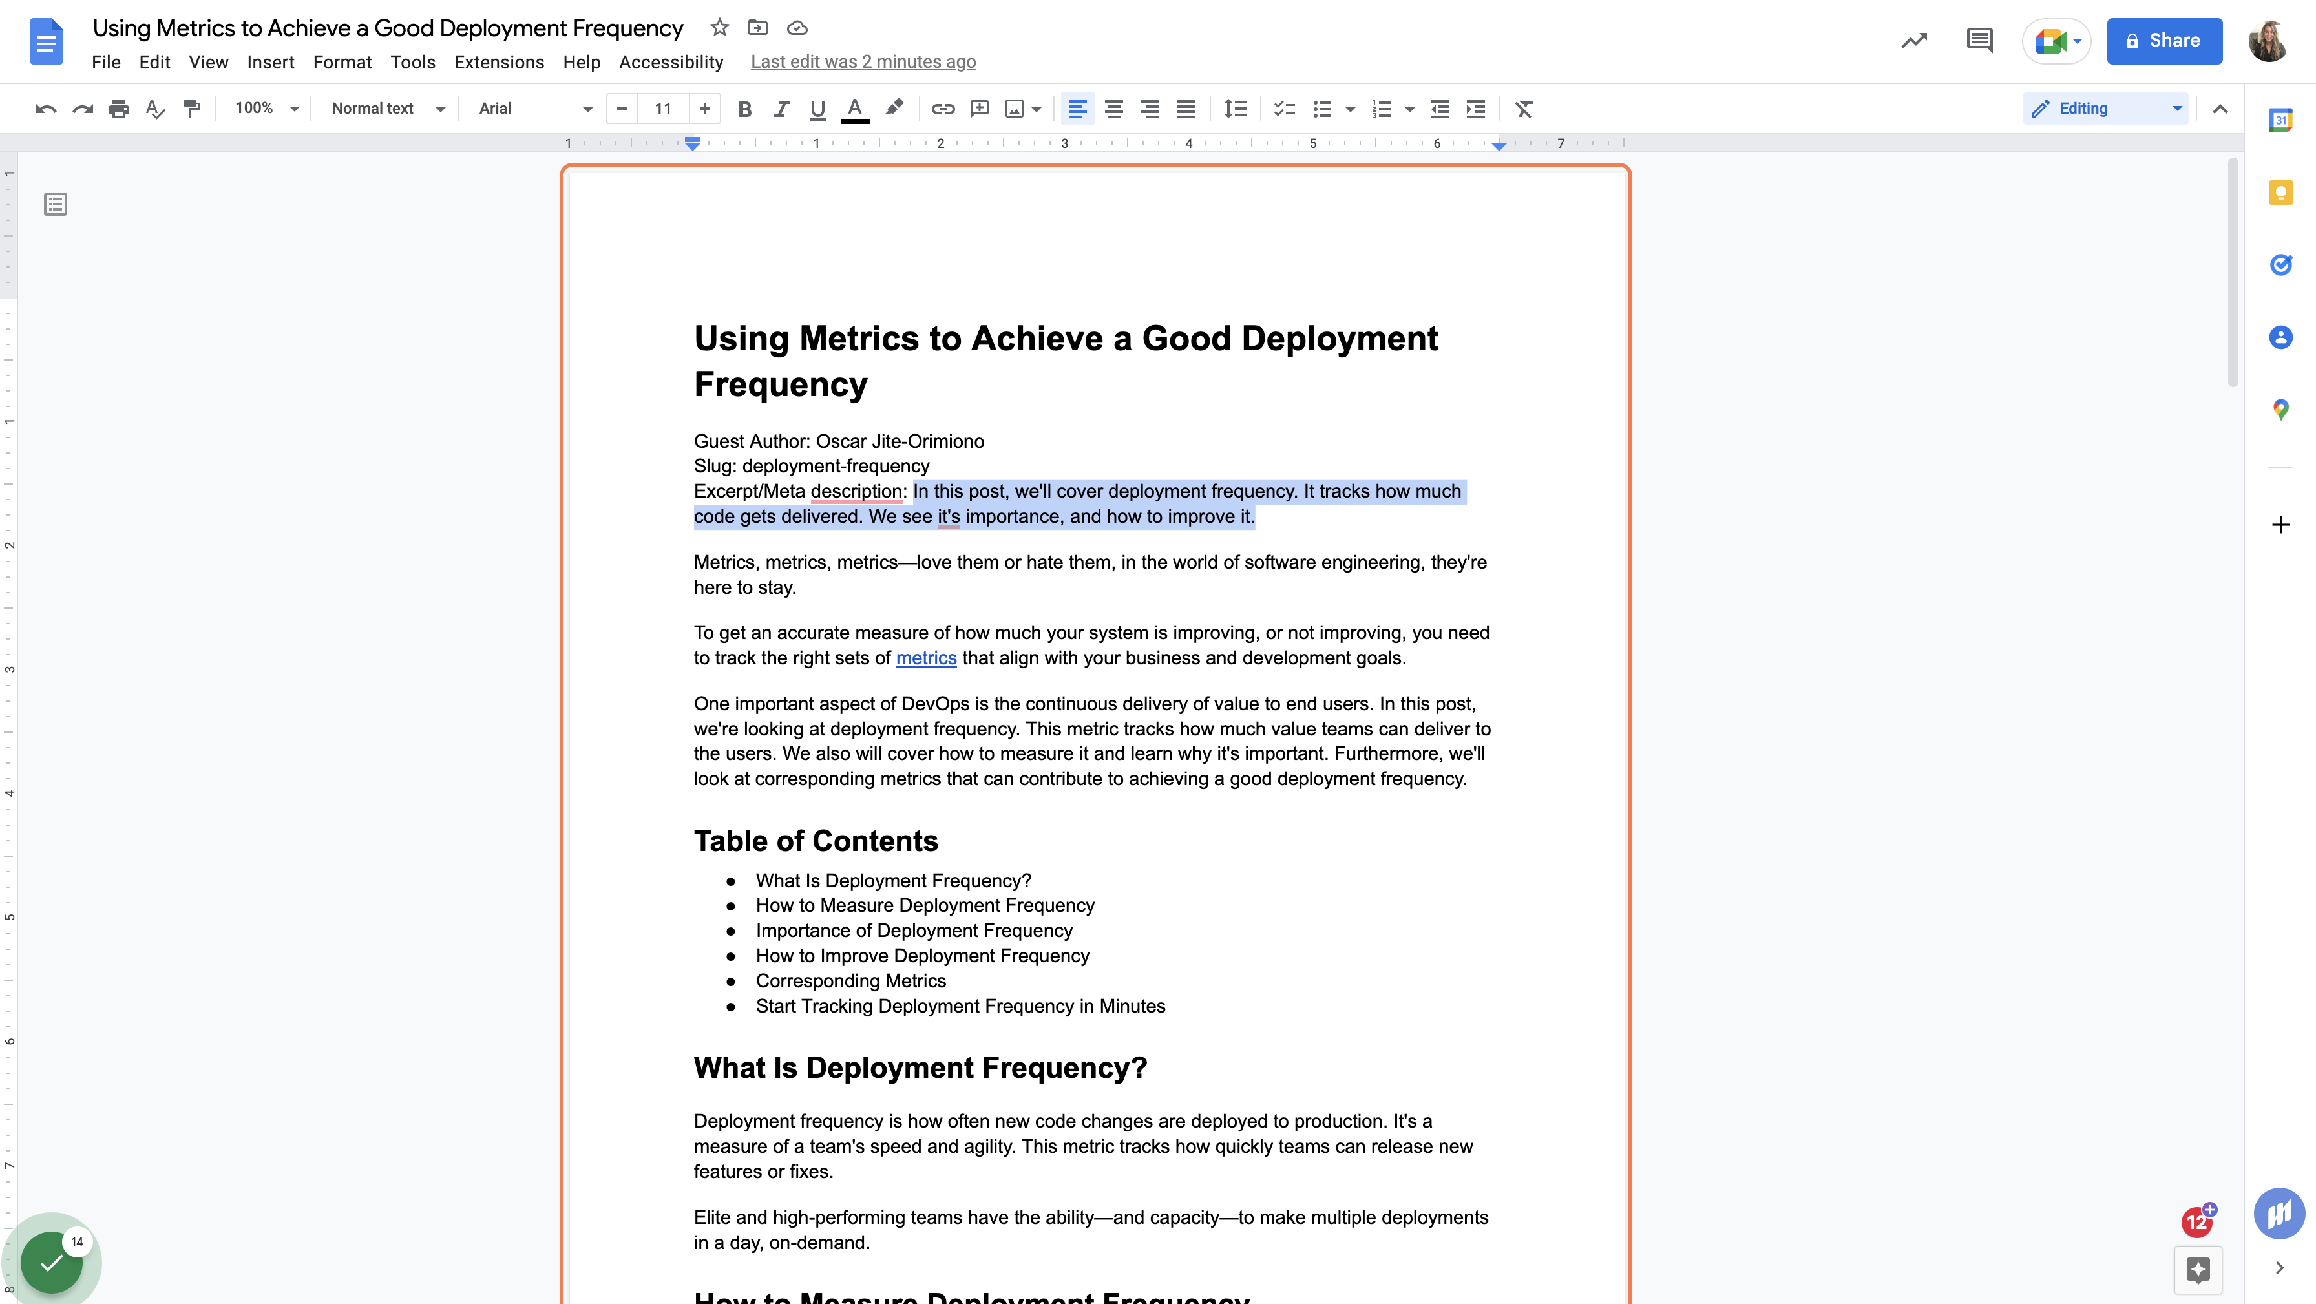2316x1304 pixels.
Task: Decrease font size with the minus button
Action: point(622,109)
